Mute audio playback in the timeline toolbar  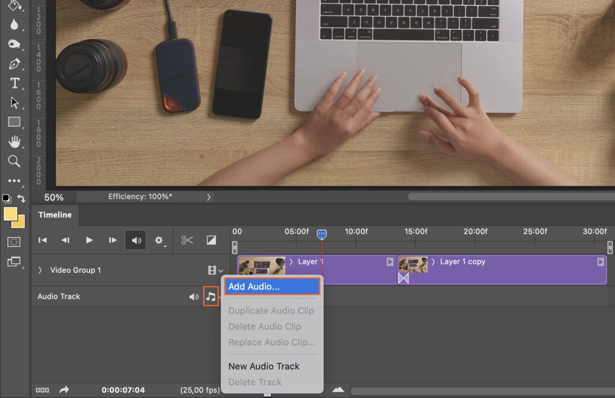pos(136,240)
